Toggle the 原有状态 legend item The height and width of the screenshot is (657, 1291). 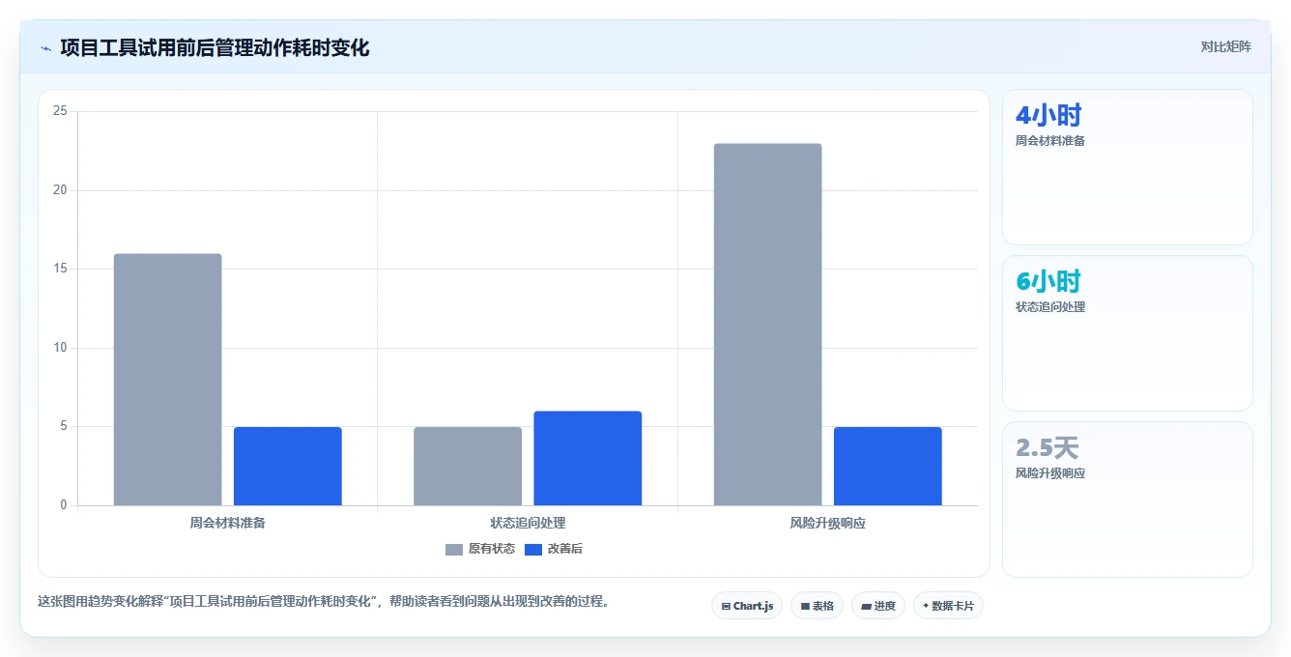click(x=479, y=549)
